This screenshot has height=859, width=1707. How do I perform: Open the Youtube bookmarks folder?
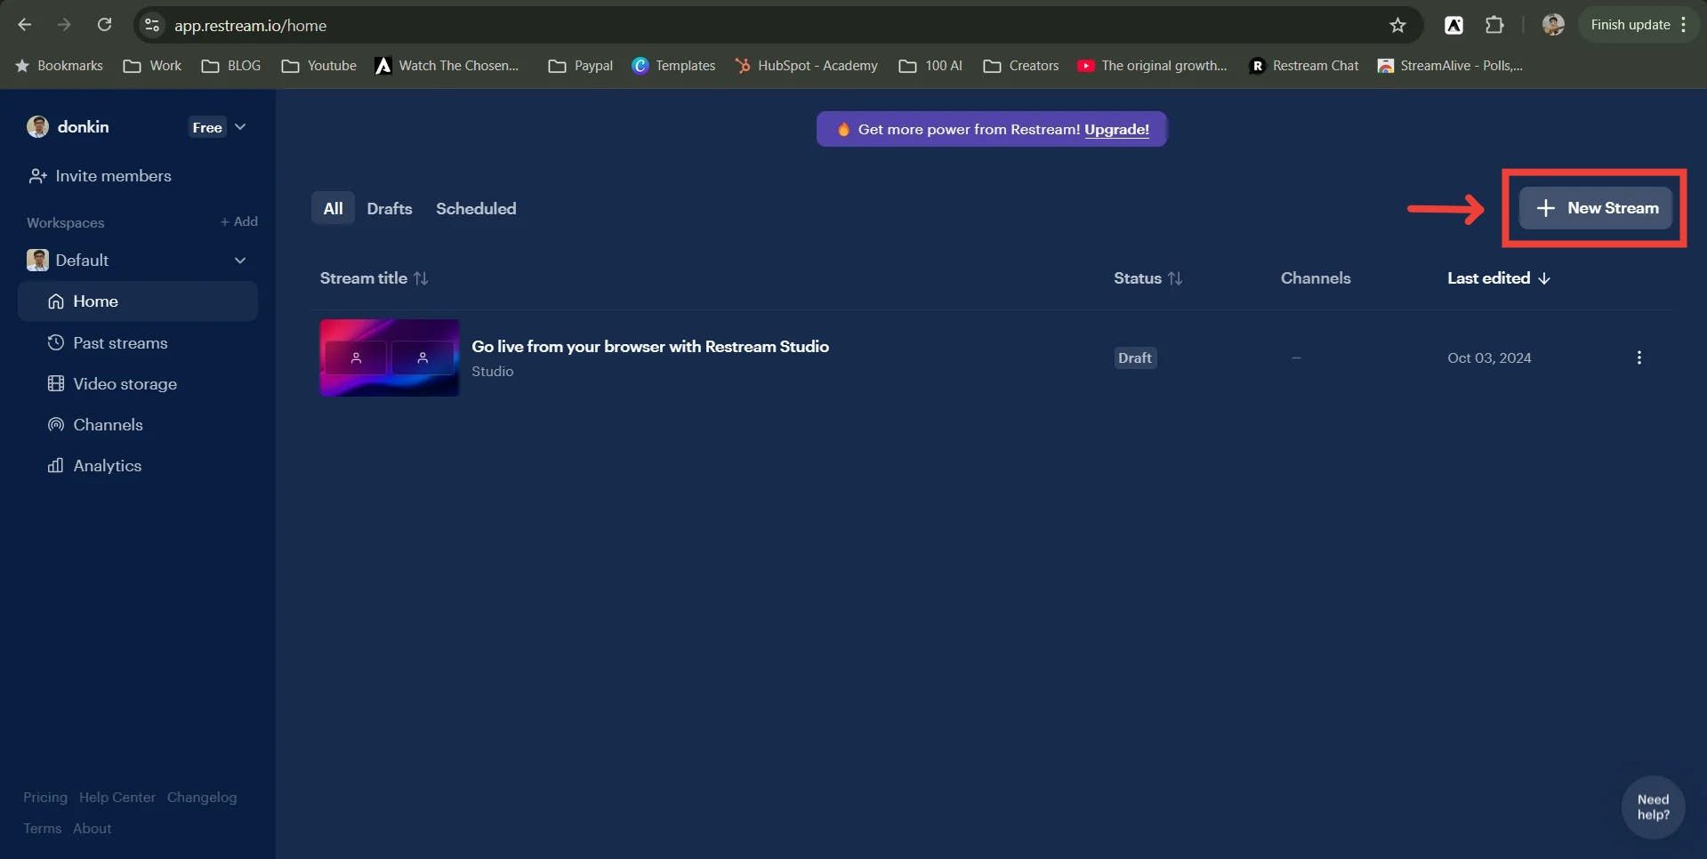pyautogui.click(x=319, y=66)
